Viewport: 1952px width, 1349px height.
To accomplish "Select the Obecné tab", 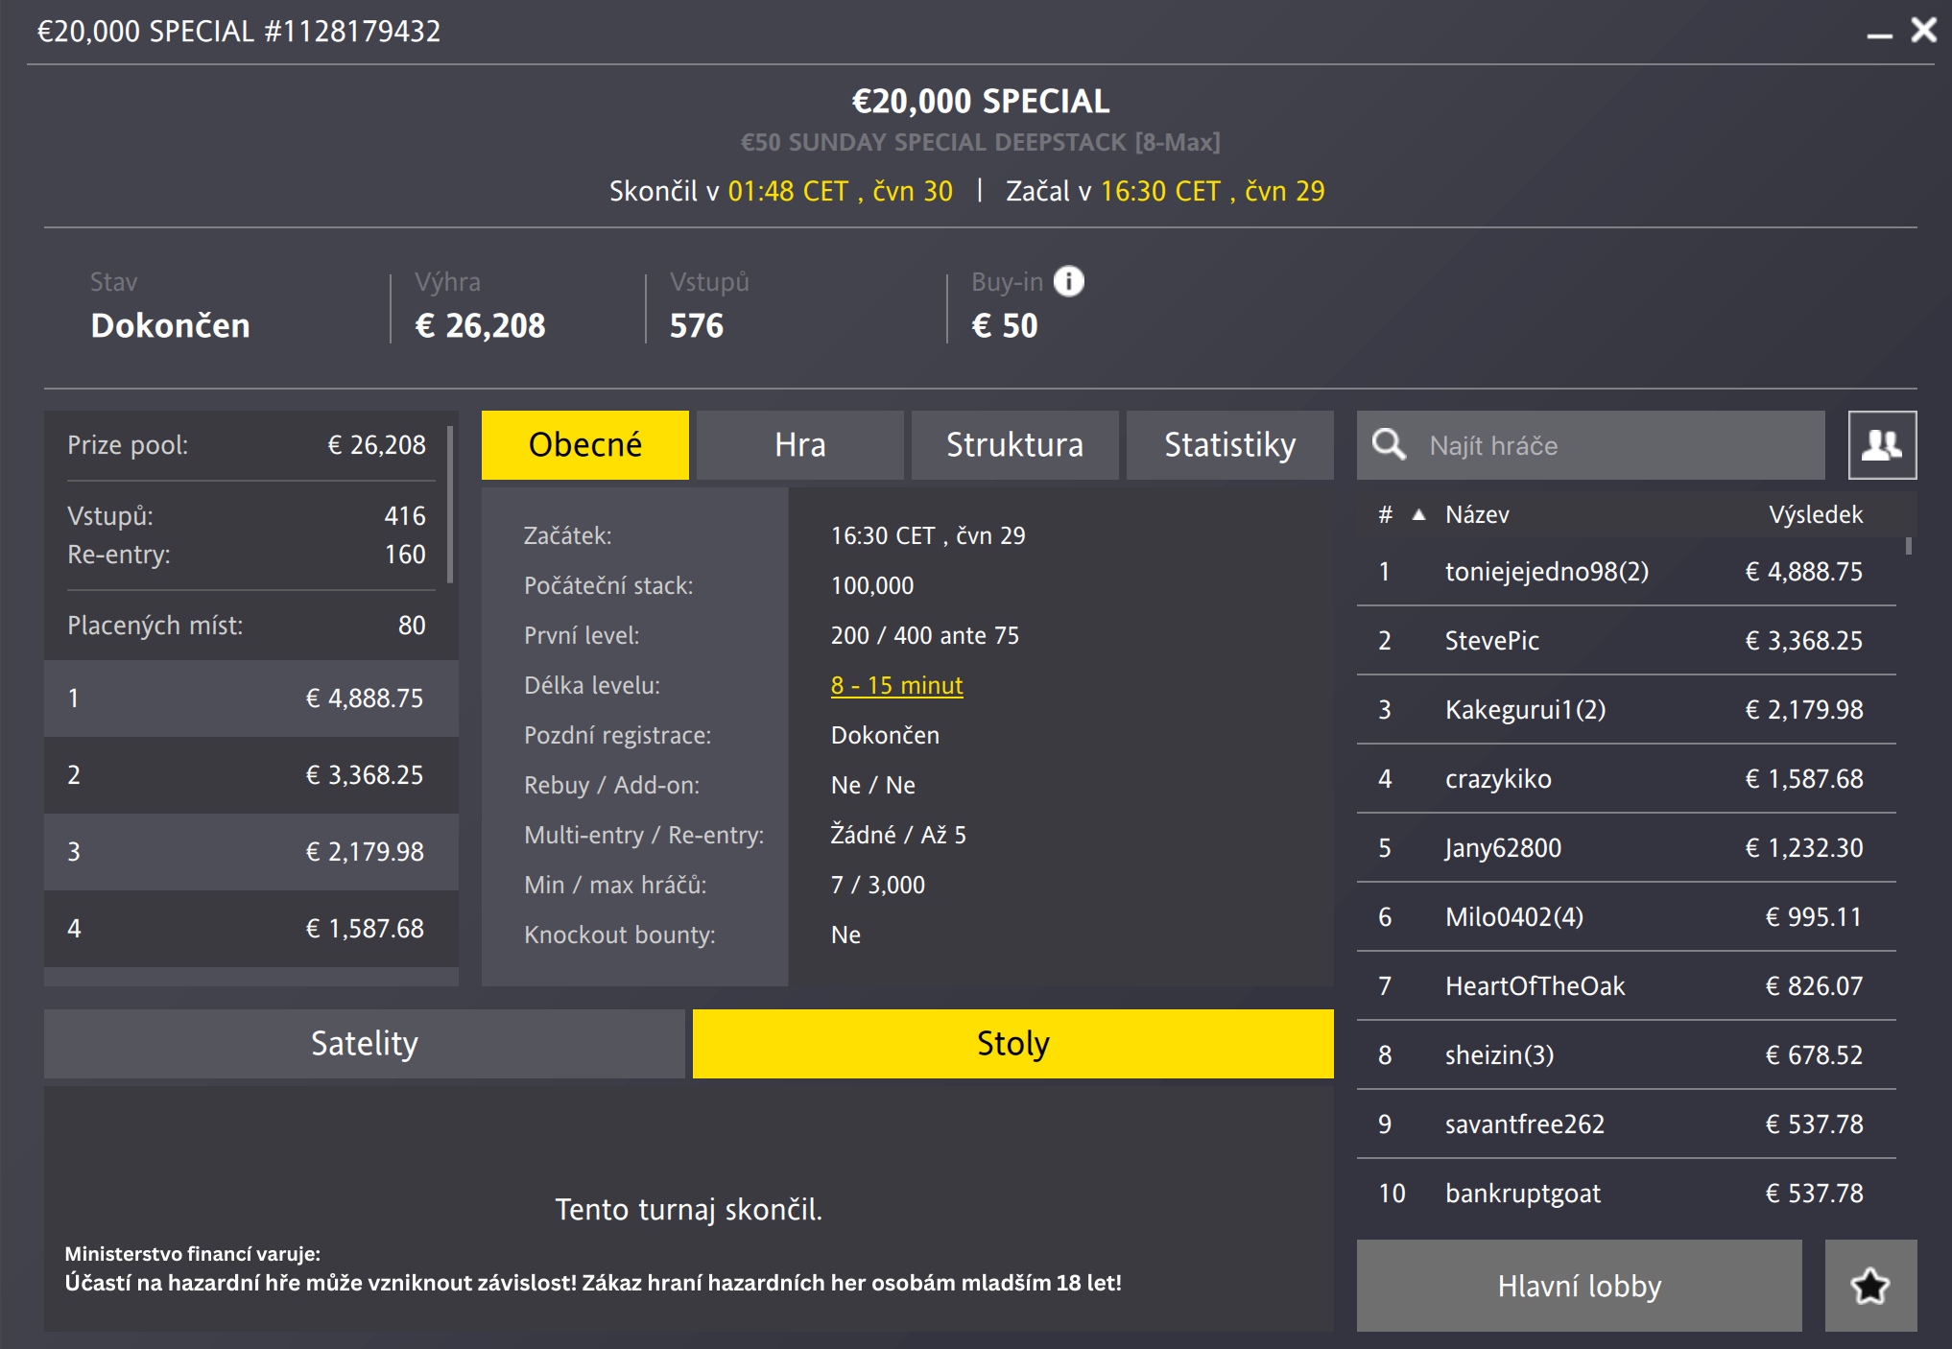I will pos(584,445).
